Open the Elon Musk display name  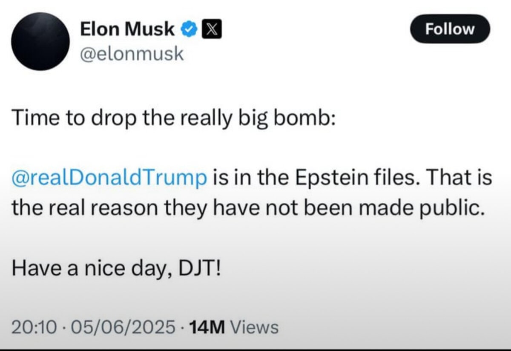pyautogui.click(x=127, y=29)
